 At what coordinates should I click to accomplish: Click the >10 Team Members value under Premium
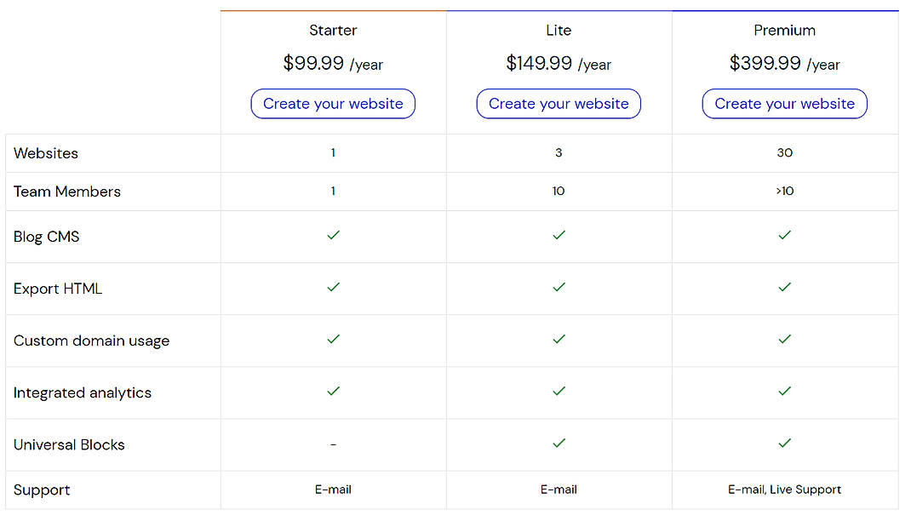(784, 191)
